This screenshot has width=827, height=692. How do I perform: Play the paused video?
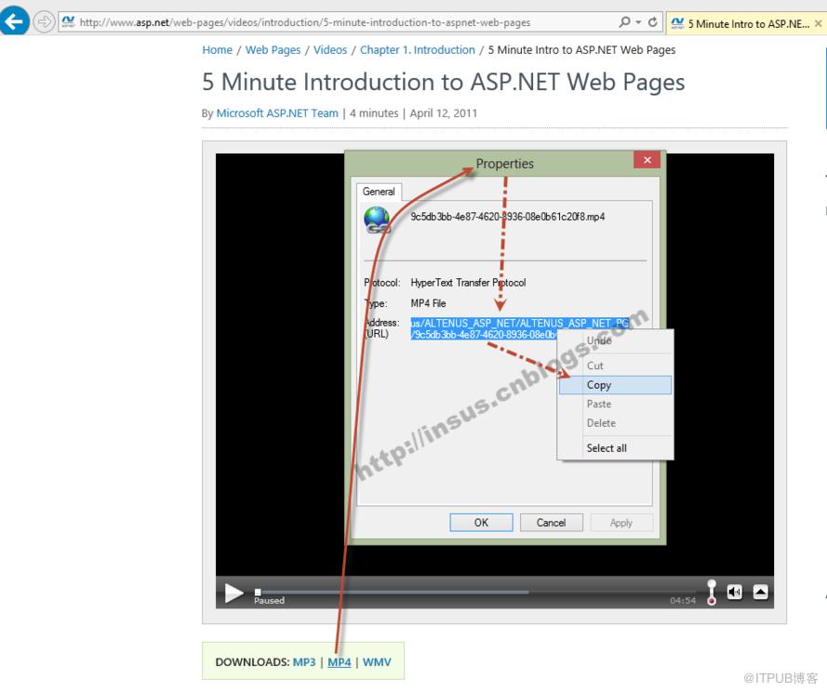pyautogui.click(x=233, y=592)
